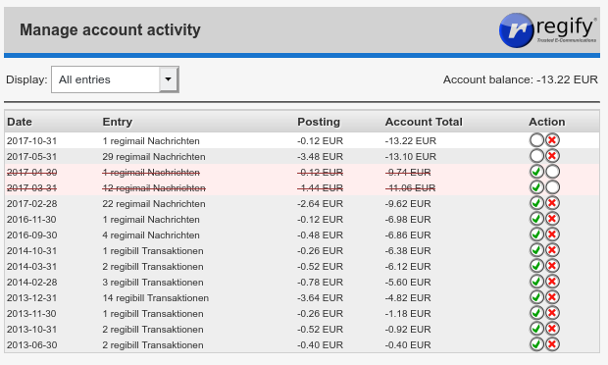Click the green check for the 2013-12-31 entry
Image resolution: width=608 pixels, height=365 pixels.
[536, 297]
